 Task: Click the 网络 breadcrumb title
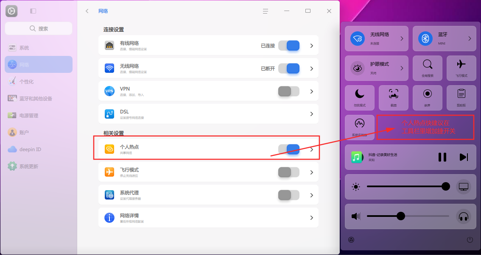103,11
